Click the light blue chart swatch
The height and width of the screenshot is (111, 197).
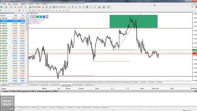31,17
